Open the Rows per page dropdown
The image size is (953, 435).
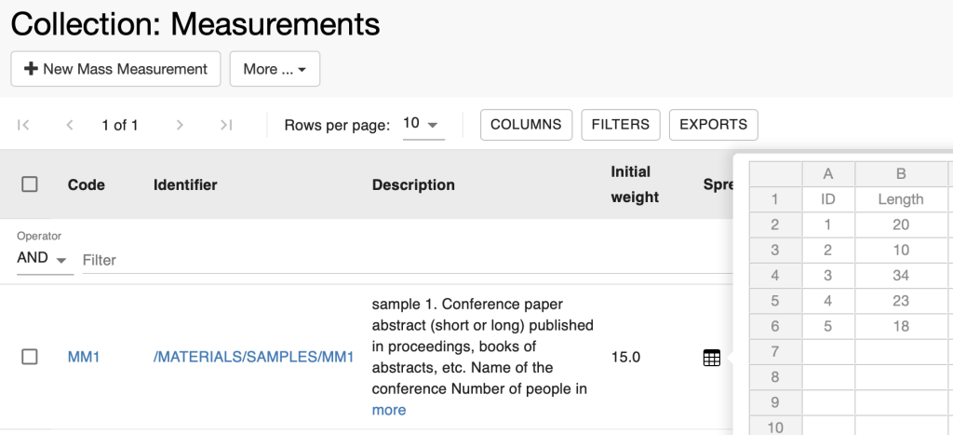tap(423, 124)
